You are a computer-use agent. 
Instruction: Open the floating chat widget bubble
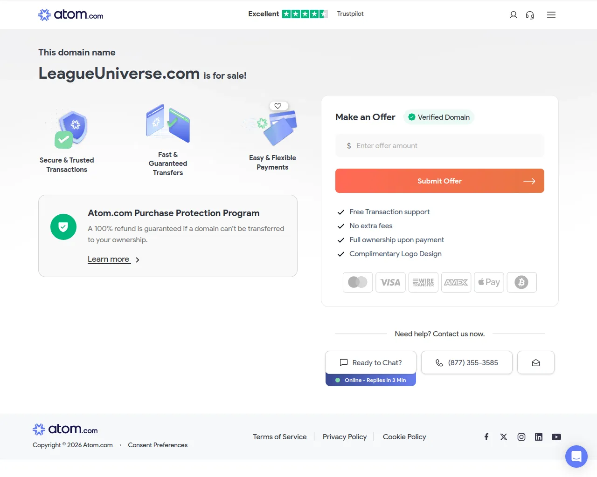(x=576, y=457)
